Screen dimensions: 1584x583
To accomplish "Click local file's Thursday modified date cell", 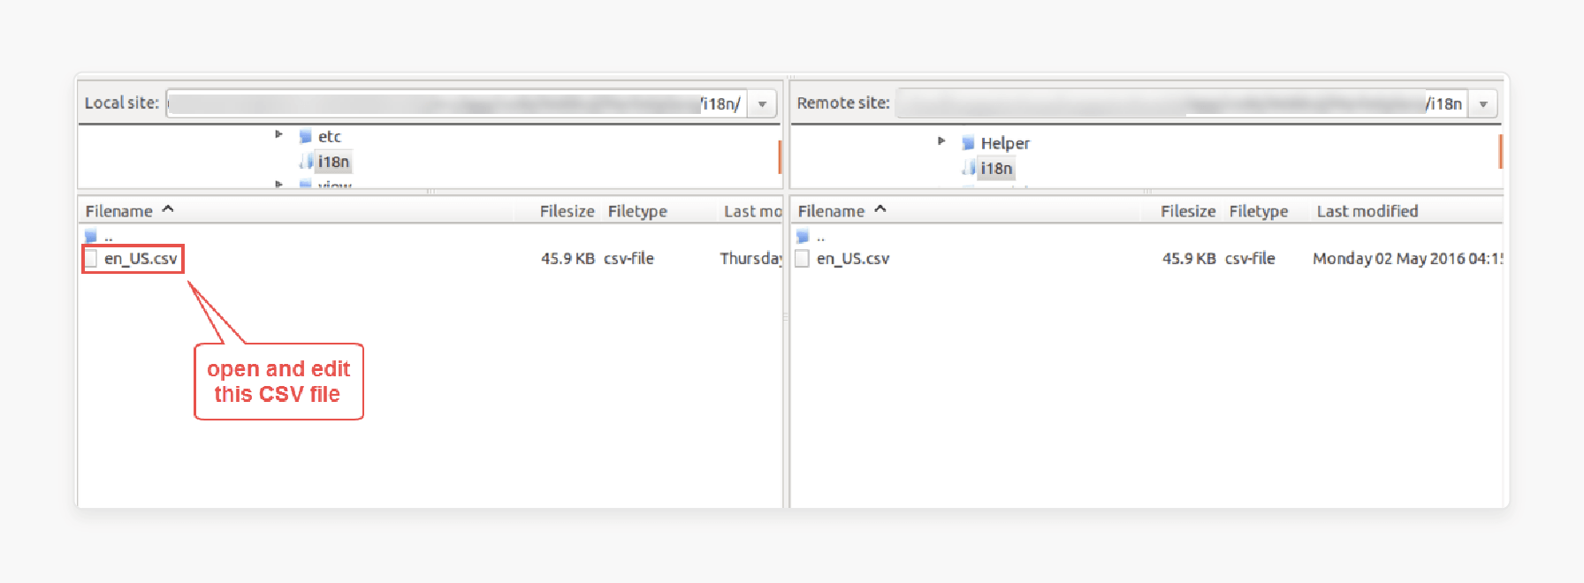I will coord(750,259).
